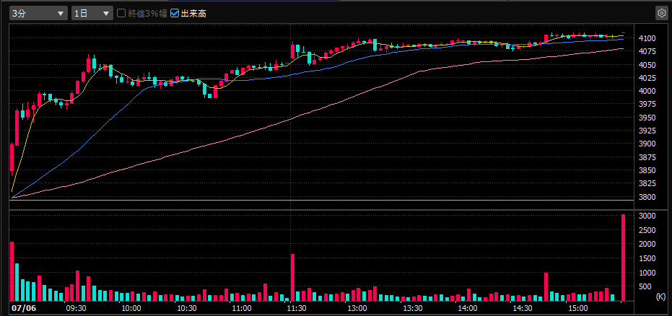Click the 3850 price axis label
672x316 pixels.
point(647,171)
